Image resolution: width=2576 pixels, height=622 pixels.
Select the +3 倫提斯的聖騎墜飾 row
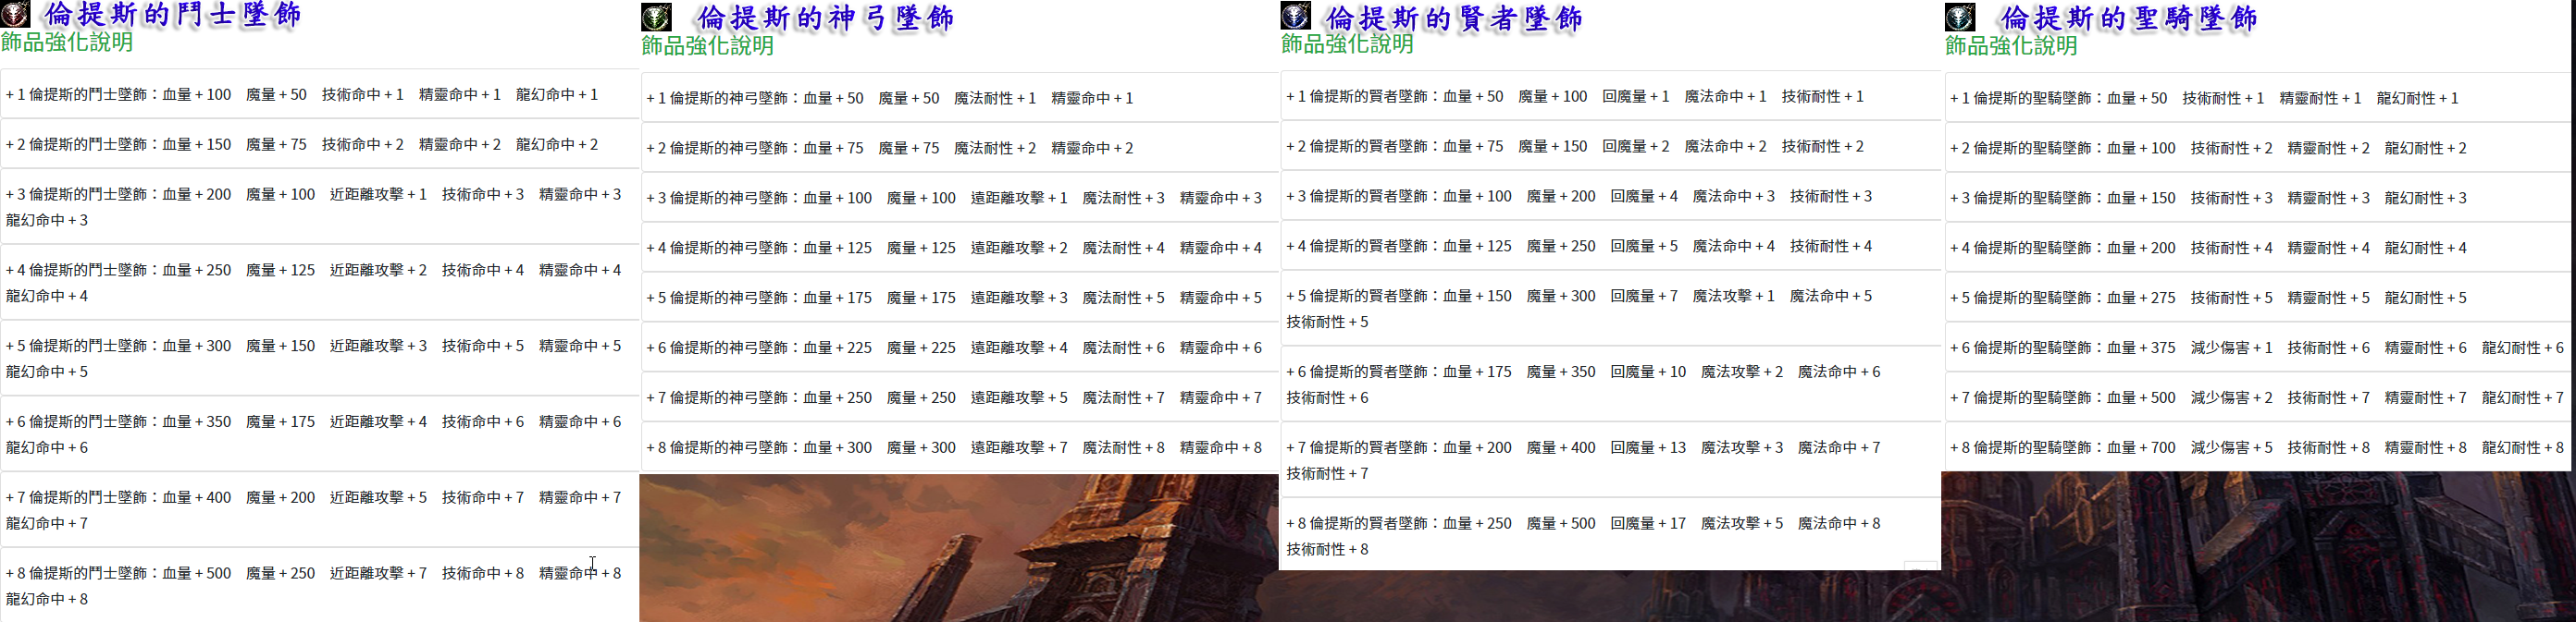pos(2257,199)
